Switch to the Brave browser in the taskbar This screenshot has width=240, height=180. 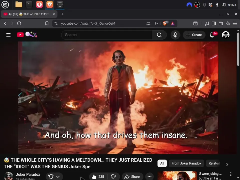pos(49,4)
